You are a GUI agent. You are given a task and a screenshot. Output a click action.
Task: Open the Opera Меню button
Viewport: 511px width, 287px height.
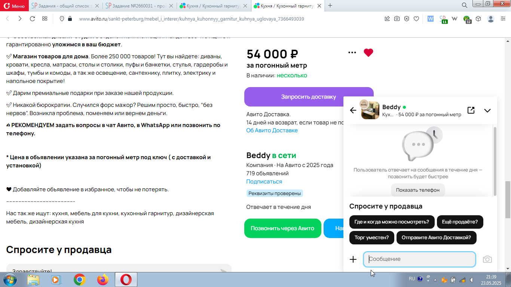tap(15, 6)
